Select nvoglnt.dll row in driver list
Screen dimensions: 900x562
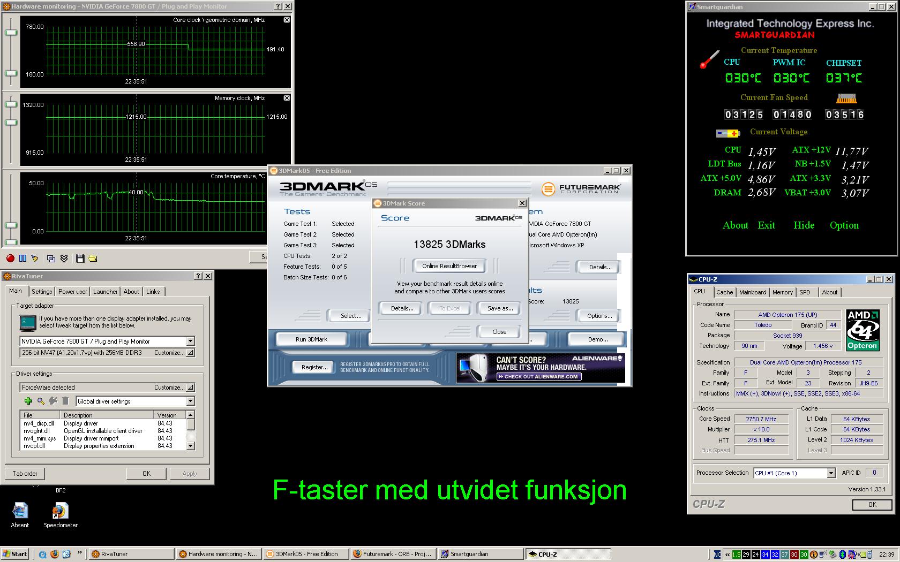(x=103, y=431)
